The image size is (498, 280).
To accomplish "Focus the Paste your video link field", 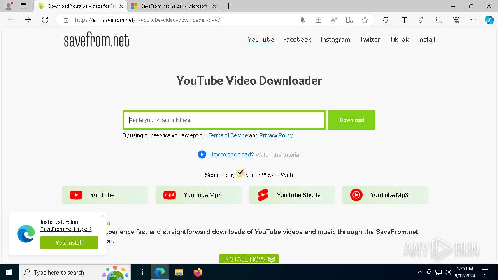I will pyautogui.click(x=224, y=120).
